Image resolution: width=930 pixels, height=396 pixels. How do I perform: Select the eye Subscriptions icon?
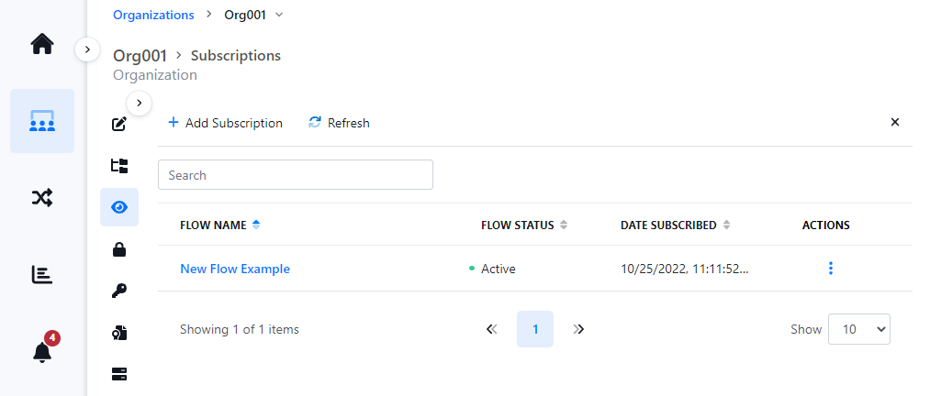coord(118,207)
